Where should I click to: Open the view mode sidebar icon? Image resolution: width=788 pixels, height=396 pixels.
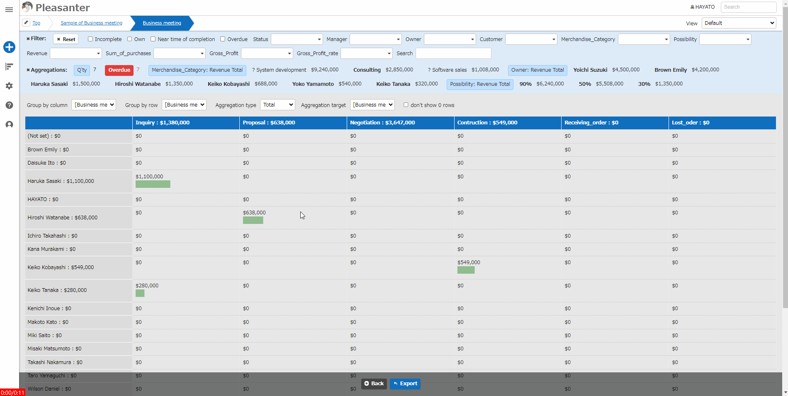point(9,66)
